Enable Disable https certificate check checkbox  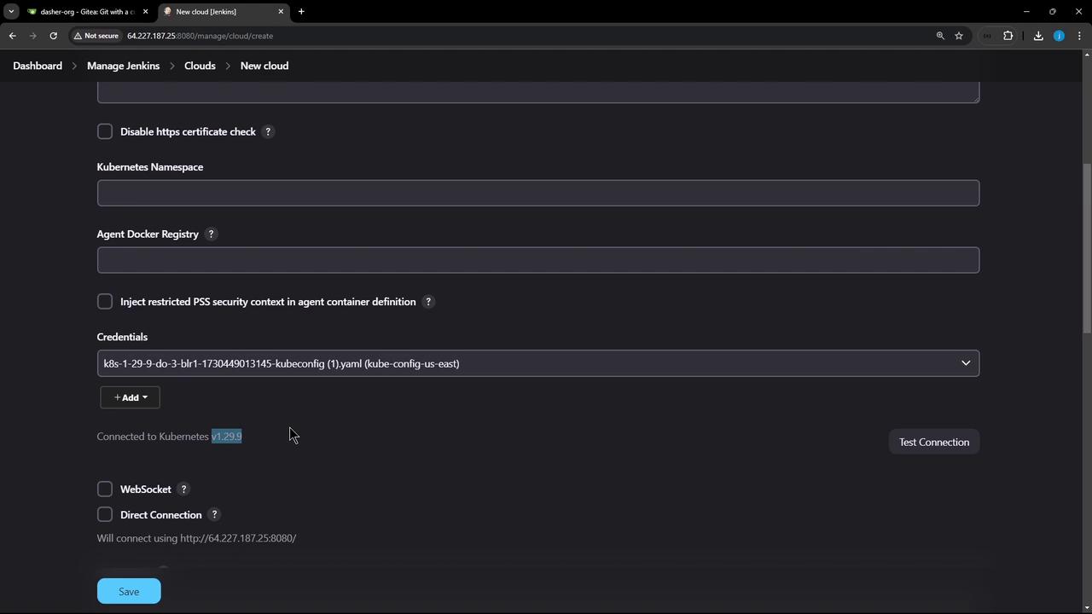click(x=105, y=131)
